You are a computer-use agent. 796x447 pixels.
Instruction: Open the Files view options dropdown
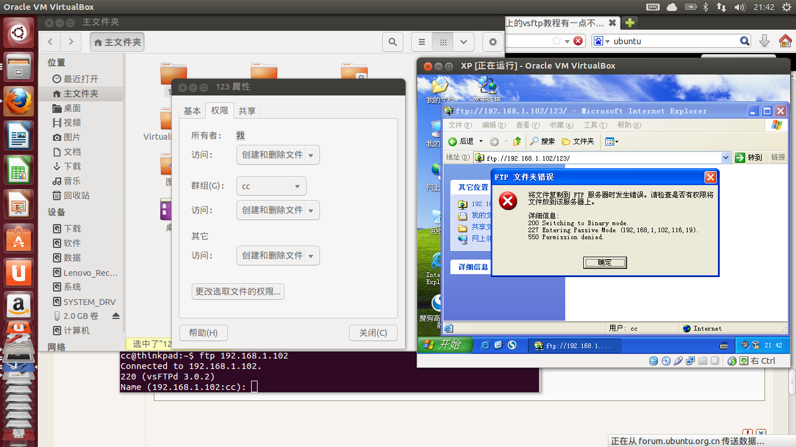[x=463, y=42]
